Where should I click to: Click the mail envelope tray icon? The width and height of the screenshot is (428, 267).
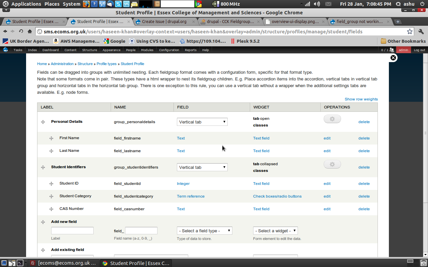click(x=328, y=4)
